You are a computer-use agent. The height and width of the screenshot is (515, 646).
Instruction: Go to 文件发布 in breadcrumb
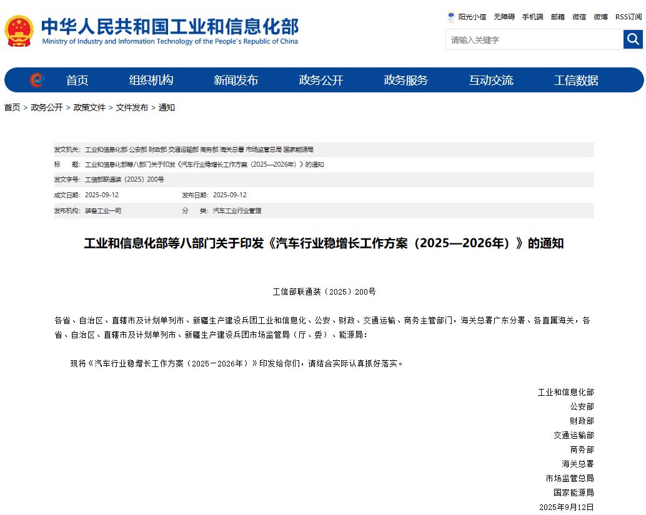pos(132,107)
